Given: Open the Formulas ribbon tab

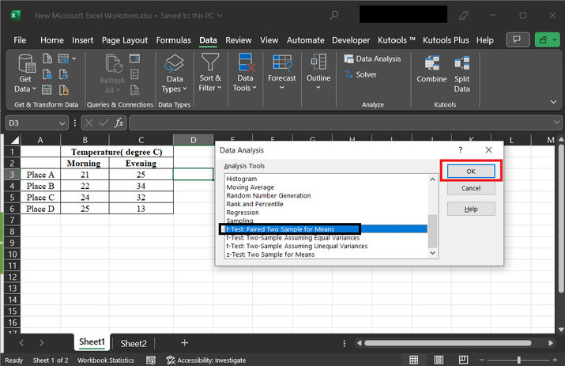Looking at the screenshot, I should [173, 40].
